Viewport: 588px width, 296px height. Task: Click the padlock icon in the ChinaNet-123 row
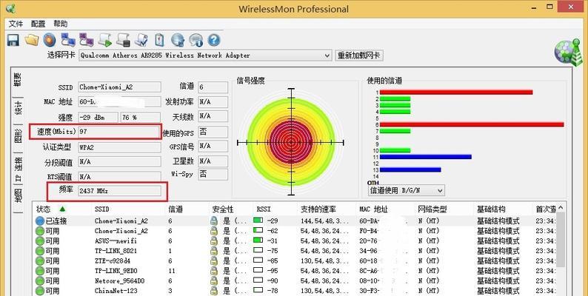point(214,290)
